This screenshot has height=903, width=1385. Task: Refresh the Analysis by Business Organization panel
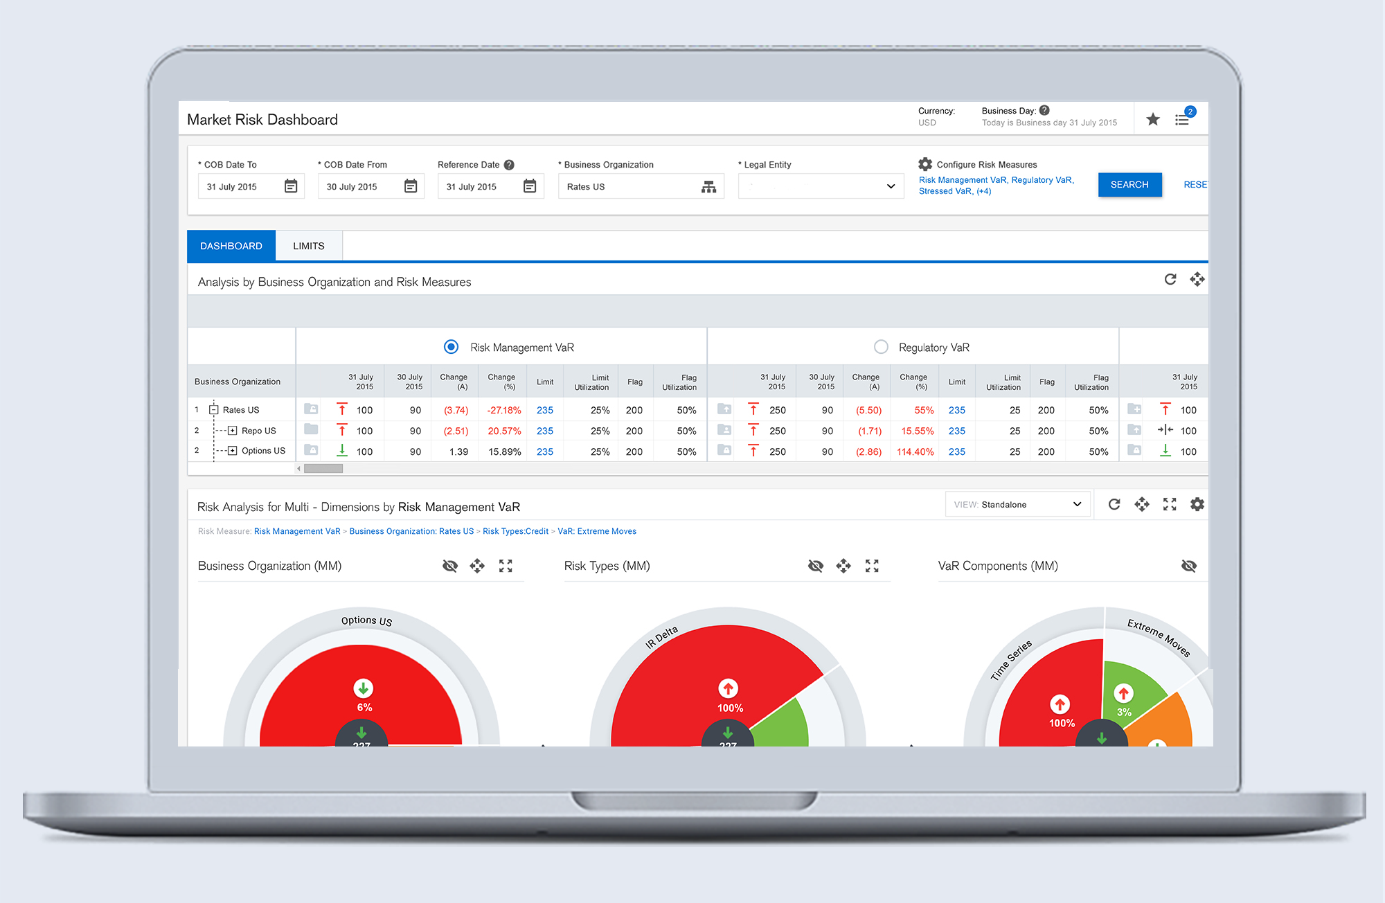1170,279
